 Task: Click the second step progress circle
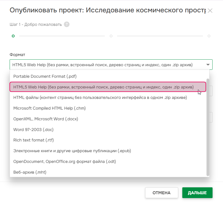pos(111,36)
